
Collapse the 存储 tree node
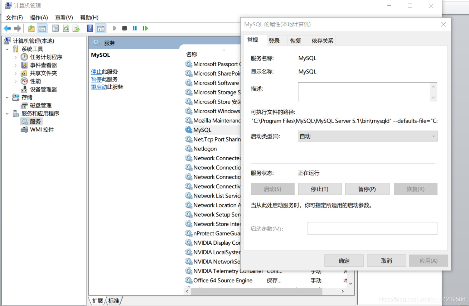tap(7, 97)
